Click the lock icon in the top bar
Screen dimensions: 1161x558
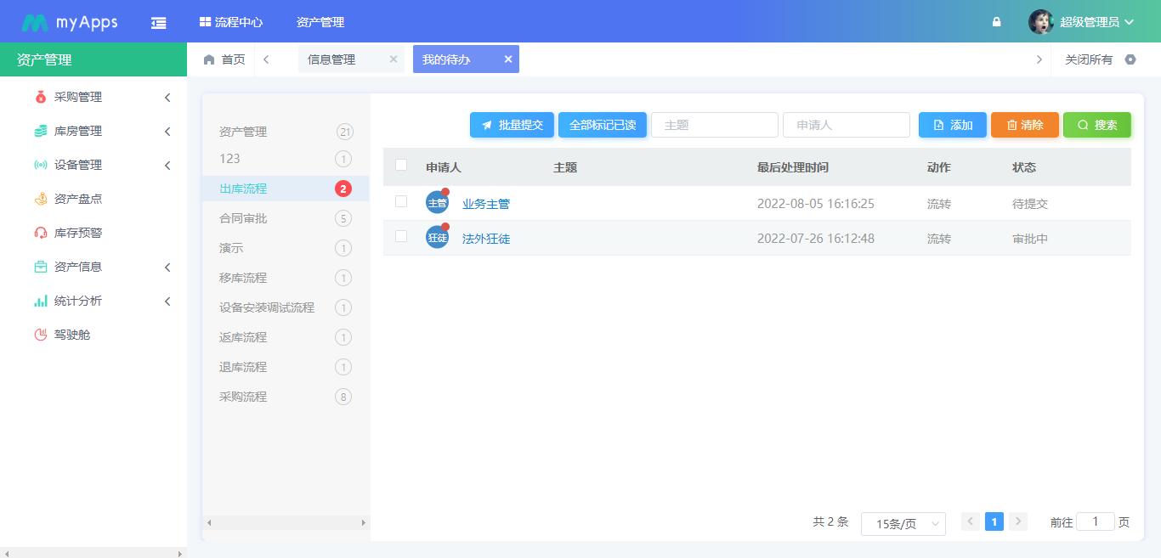click(996, 21)
